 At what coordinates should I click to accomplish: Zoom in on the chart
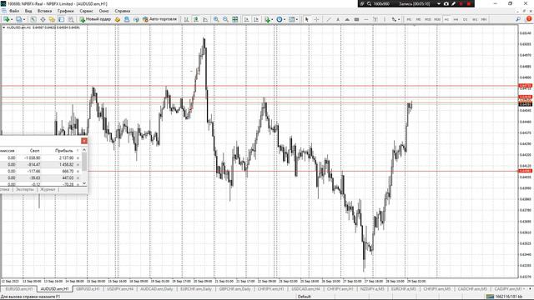(216, 19)
